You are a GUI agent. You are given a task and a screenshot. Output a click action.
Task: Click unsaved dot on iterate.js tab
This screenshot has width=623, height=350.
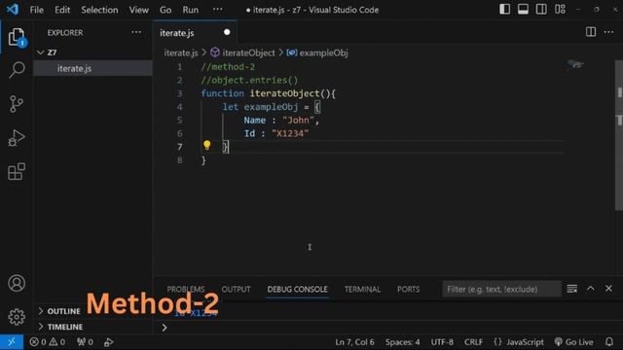[x=227, y=32]
